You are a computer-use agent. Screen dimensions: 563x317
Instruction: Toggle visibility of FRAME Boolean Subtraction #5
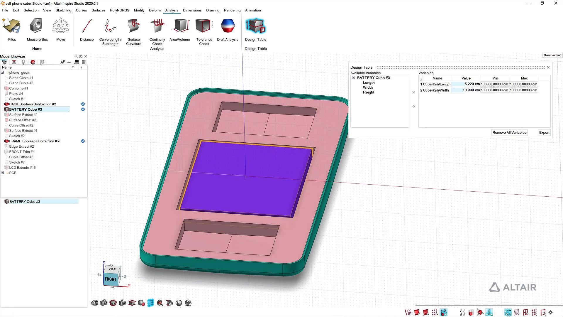pyautogui.click(x=82, y=141)
